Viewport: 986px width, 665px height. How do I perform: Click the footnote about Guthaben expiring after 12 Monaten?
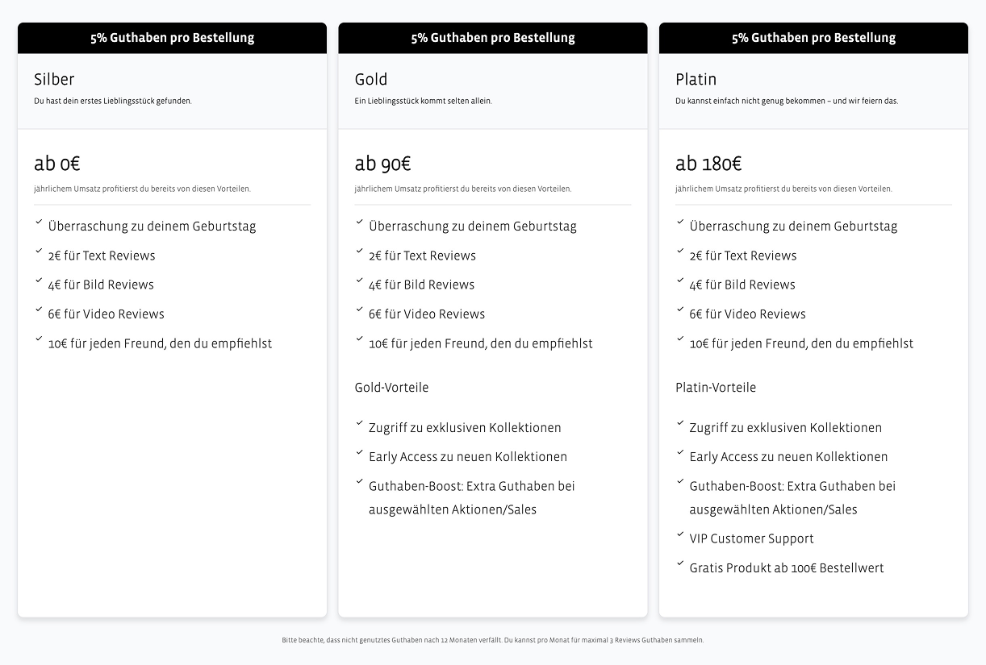click(x=492, y=640)
